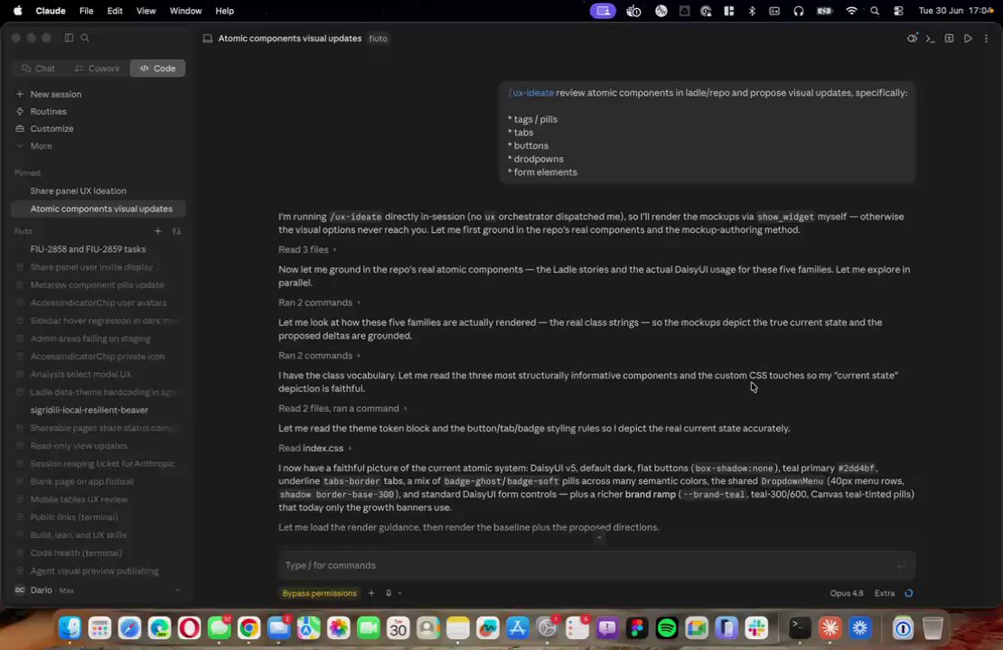Focus the Type / for commands input
Screen dimensions: 1003x650
coord(596,566)
